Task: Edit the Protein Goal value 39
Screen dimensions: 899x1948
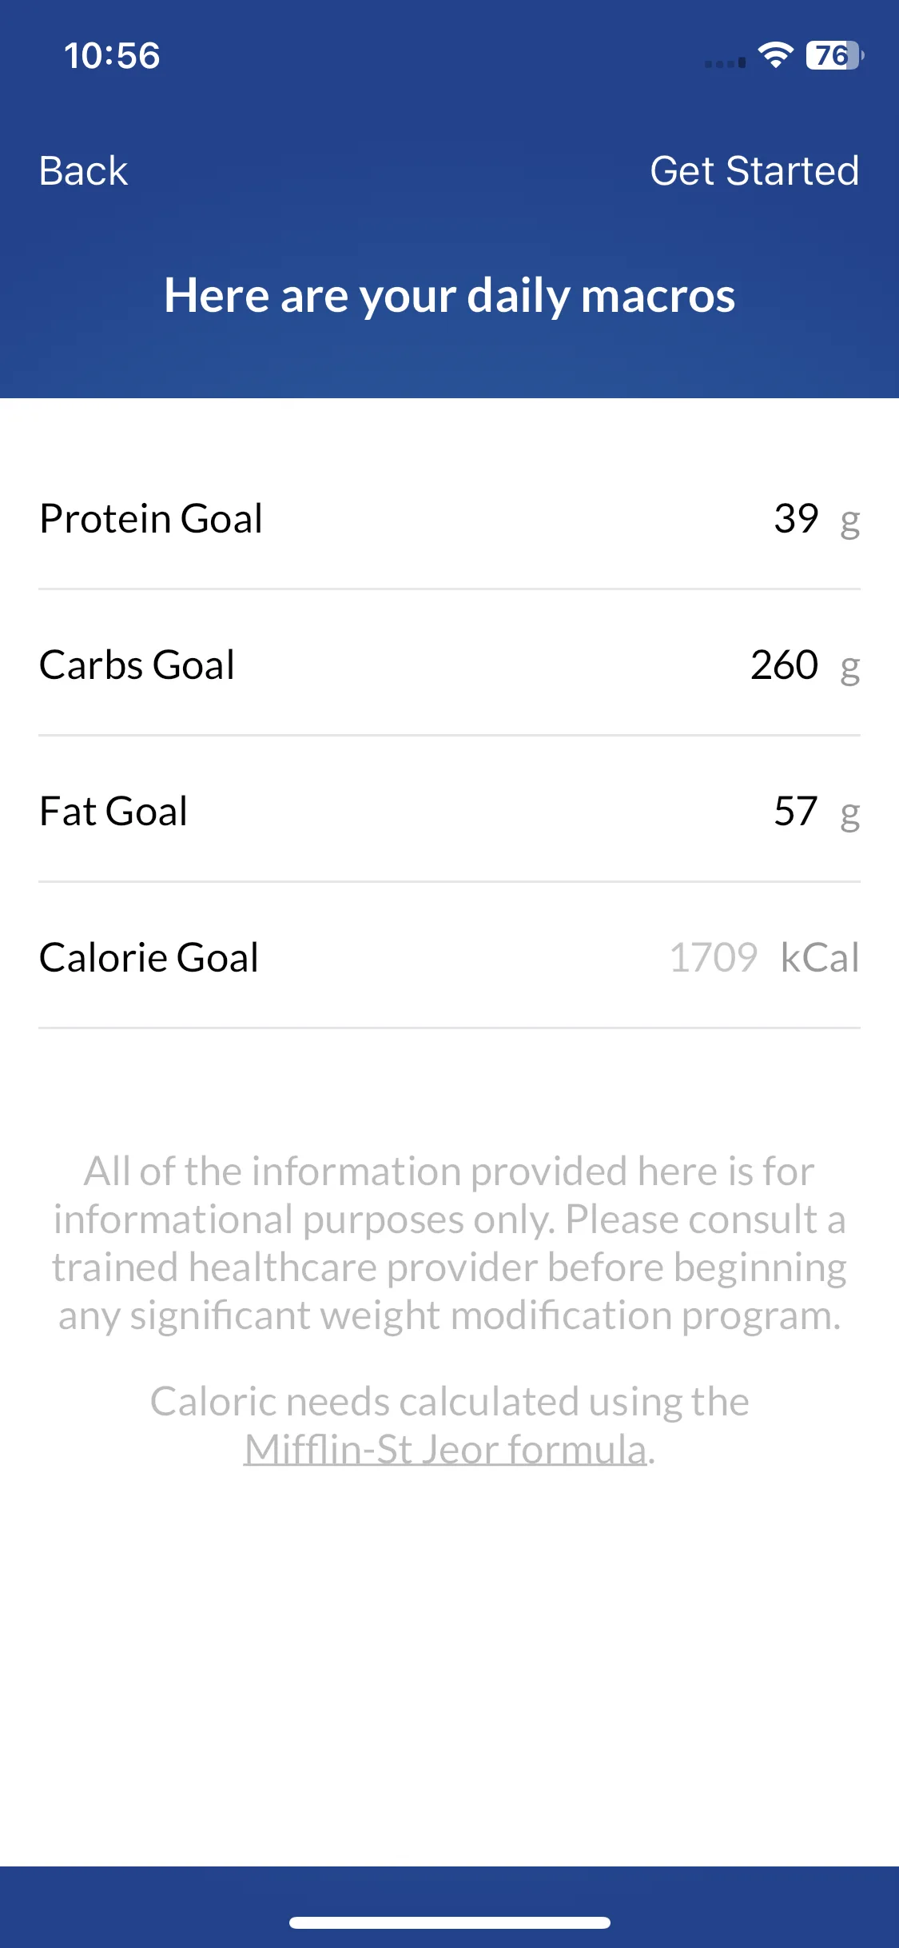Action: point(796,518)
